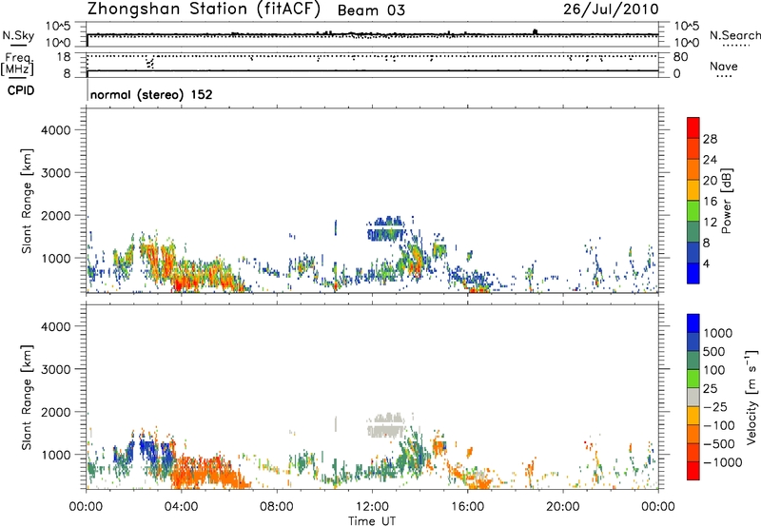
Task: Click the 'CPID' label
Action: (x=21, y=90)
